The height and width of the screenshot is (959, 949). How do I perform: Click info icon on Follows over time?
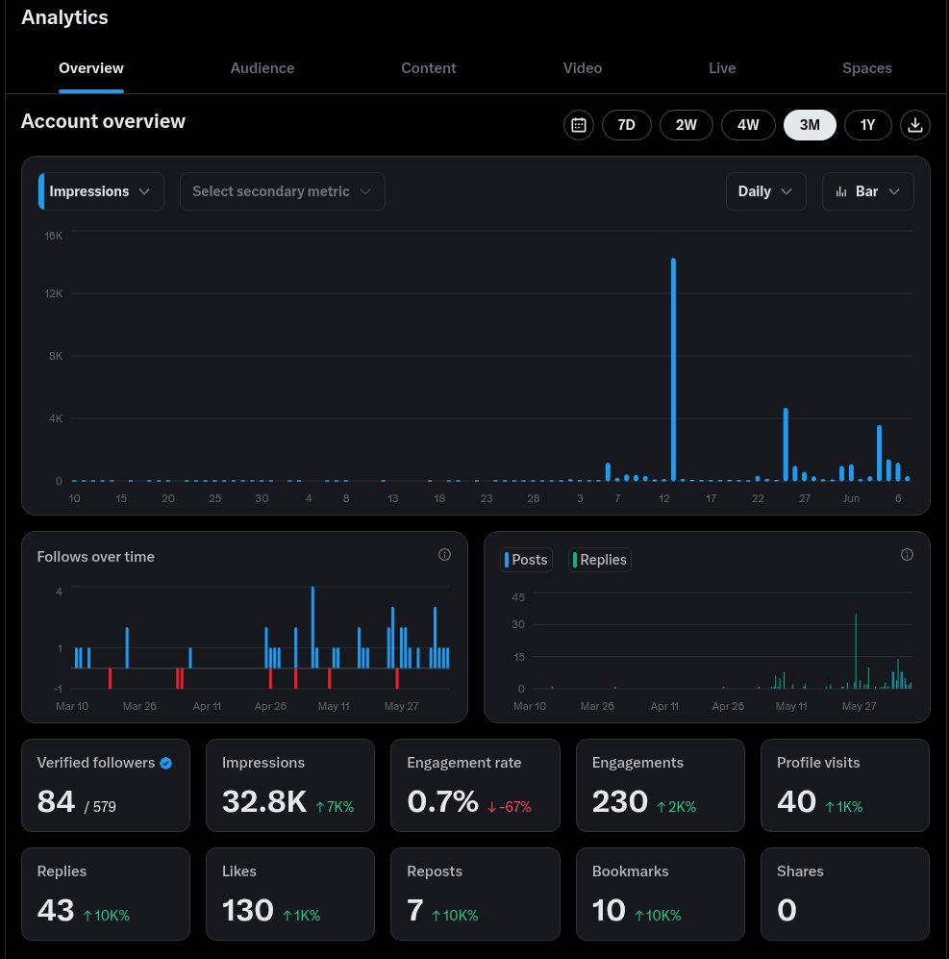[x=444, y=555]
